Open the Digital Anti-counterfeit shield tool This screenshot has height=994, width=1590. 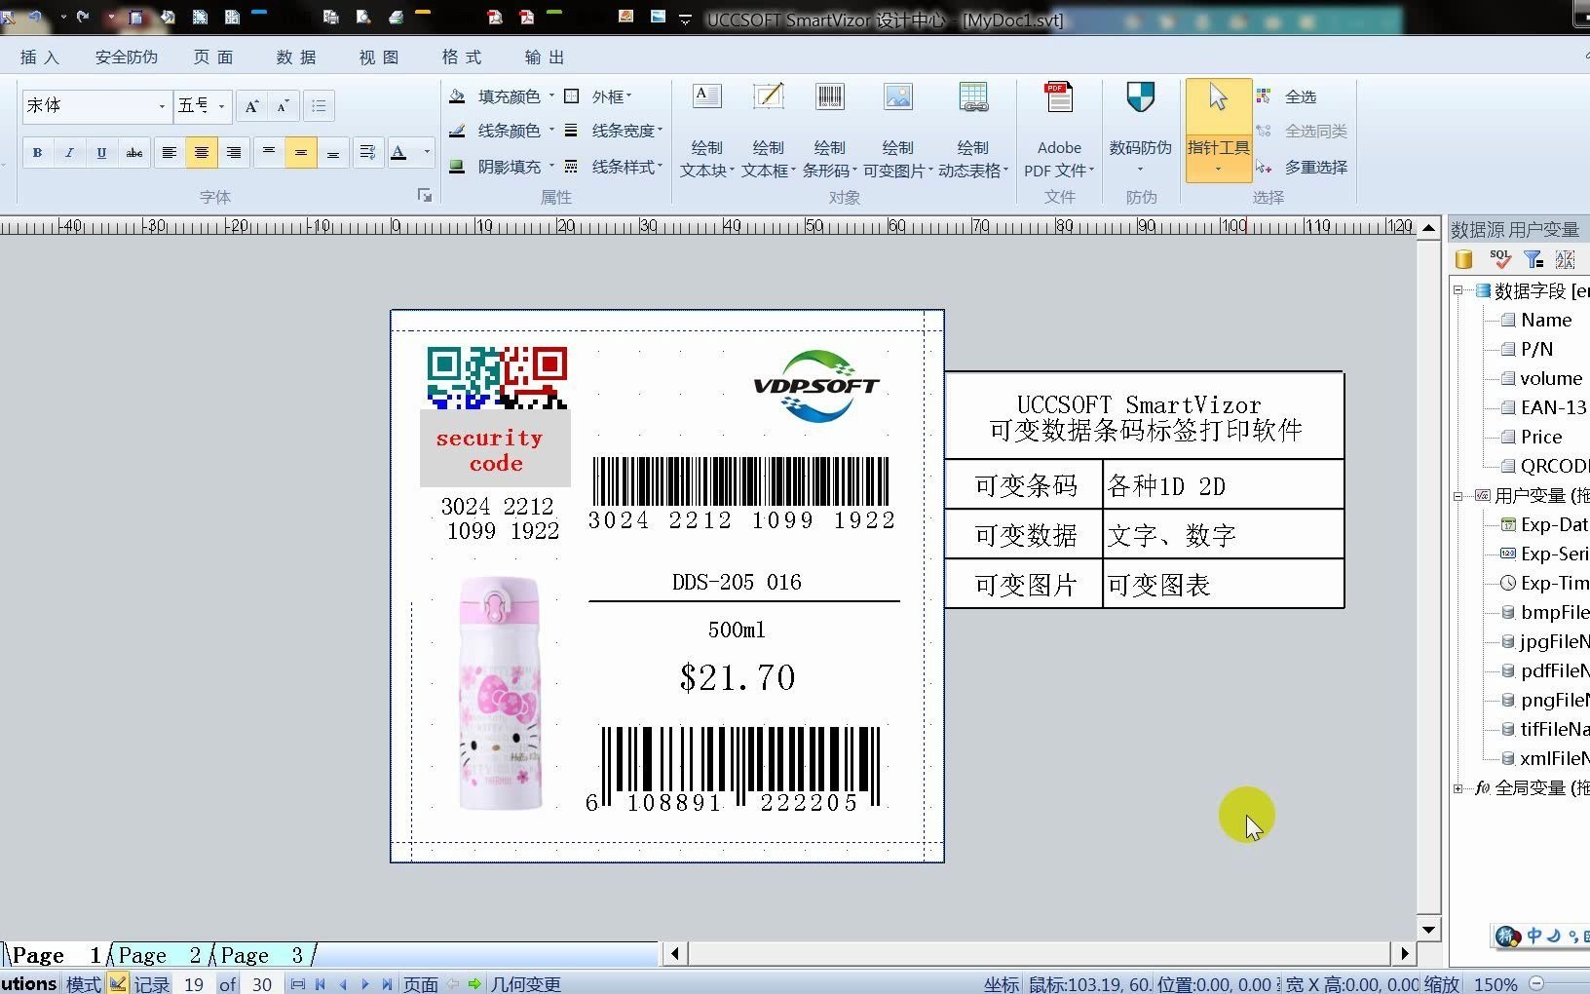click(x=1140, y=131)
